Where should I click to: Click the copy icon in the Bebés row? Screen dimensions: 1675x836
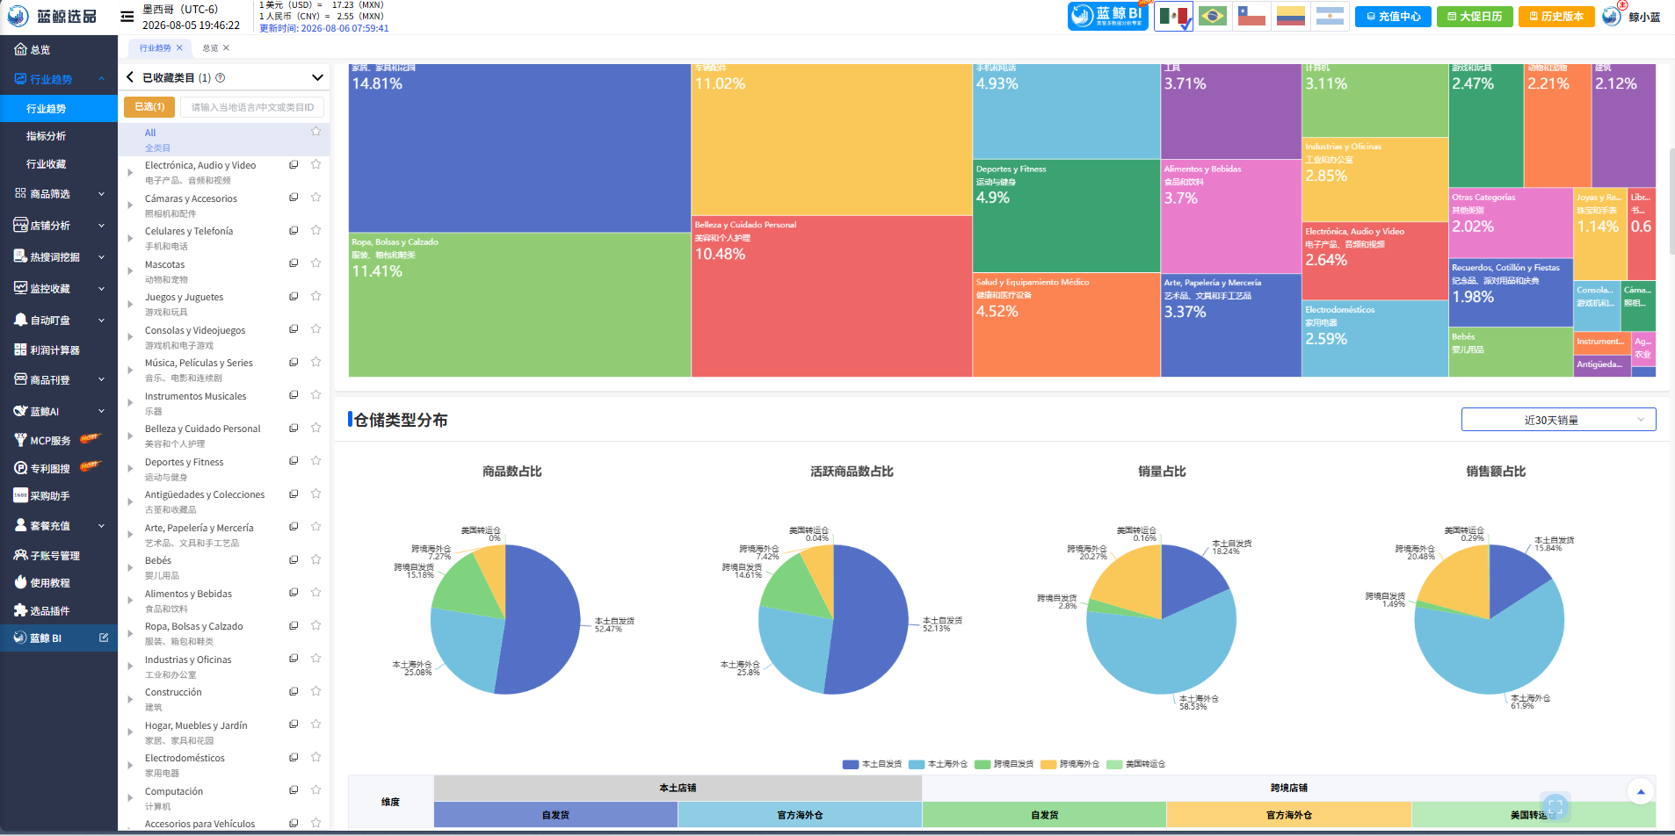(x=294, y=559)
